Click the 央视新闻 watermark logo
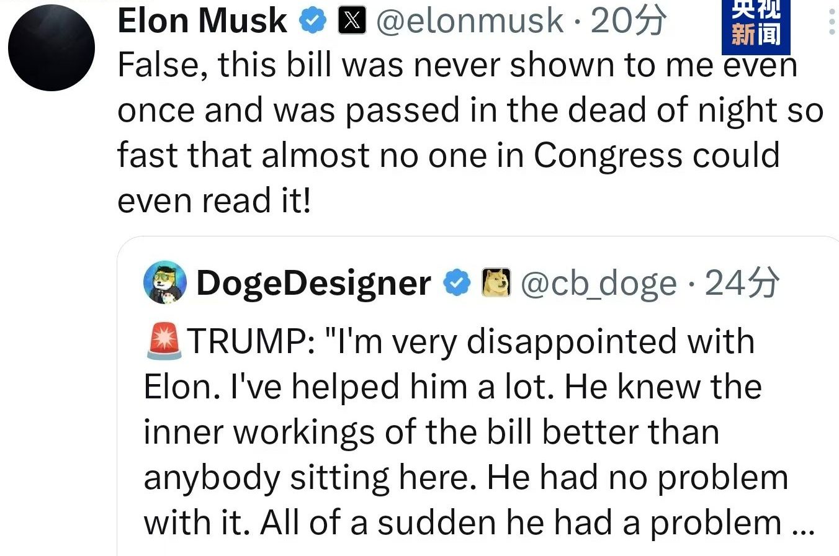Viewport: 839px width, 556px height. [756, 25]
